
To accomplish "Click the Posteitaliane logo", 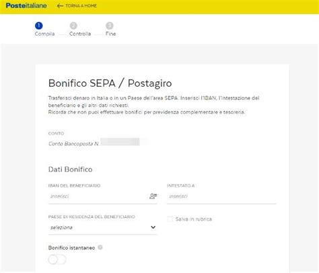I will [26, 5].
